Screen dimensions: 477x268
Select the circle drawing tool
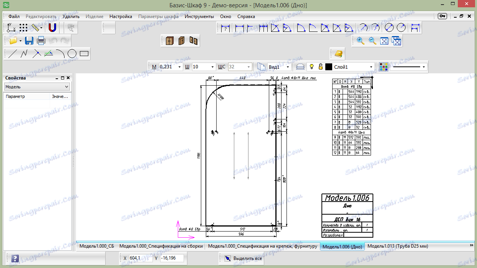point(72,54)
